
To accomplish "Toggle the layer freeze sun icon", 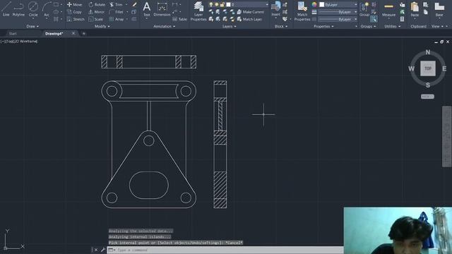I will coord(217,5).
